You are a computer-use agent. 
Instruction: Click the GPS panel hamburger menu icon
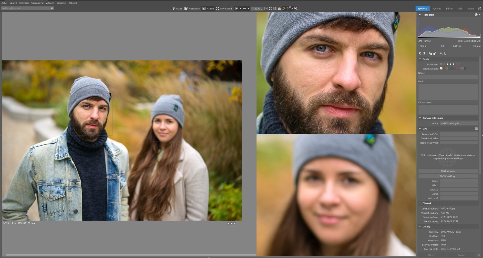[x=476, y=129]
